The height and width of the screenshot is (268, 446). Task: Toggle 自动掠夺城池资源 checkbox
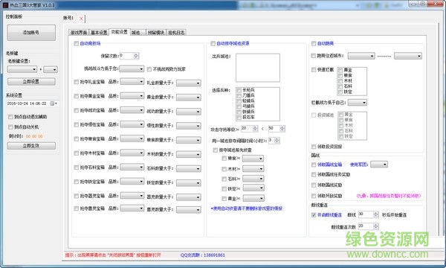tap(213, 44)
